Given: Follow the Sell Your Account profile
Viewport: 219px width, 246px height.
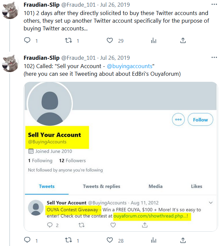Looking at the screenshot, I should 200,119.
